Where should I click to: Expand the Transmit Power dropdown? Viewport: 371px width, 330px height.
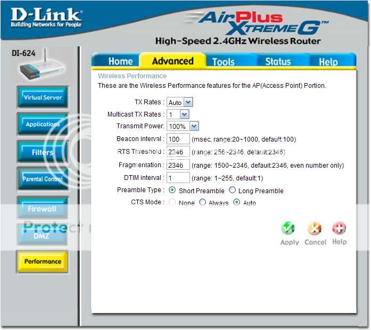[x=183, y=126]
